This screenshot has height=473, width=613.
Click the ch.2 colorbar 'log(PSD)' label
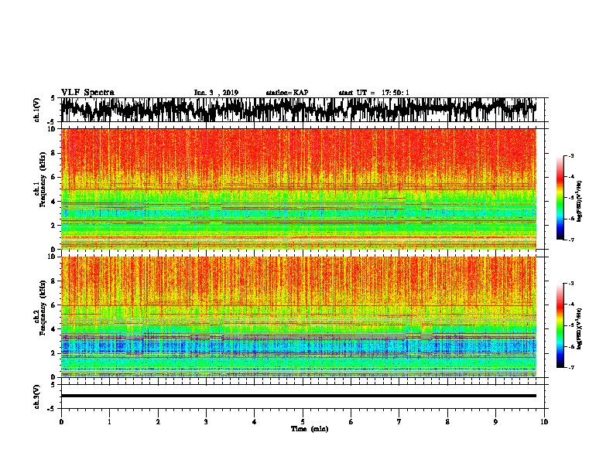point(580,328)
